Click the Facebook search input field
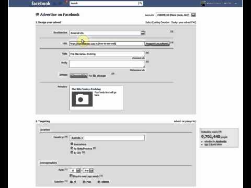This screenshot has height=188, width=251. [x=104, y=3]
